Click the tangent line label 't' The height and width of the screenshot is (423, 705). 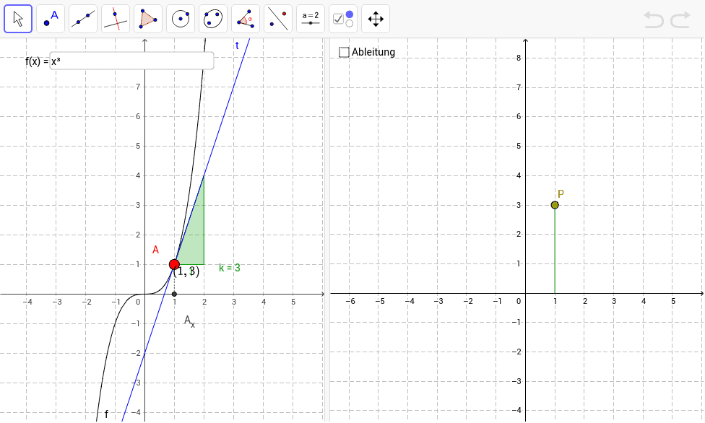[237, 45]
